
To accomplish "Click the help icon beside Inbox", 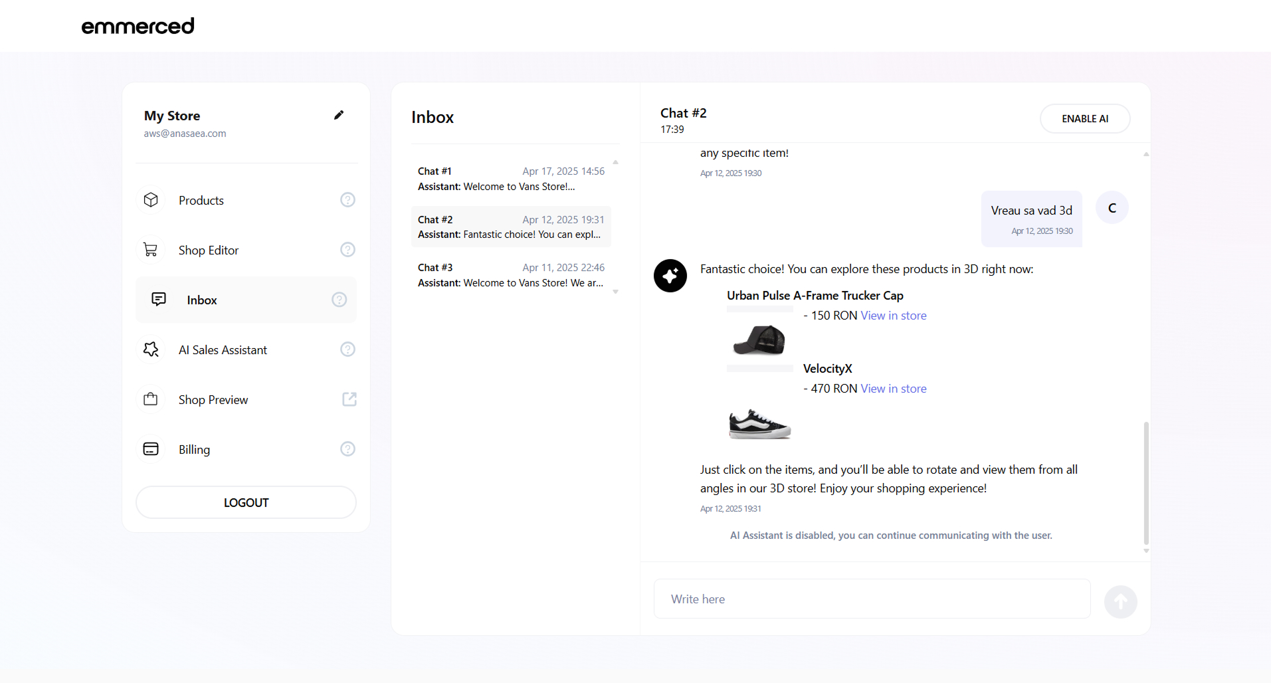I will coord(339,300).
